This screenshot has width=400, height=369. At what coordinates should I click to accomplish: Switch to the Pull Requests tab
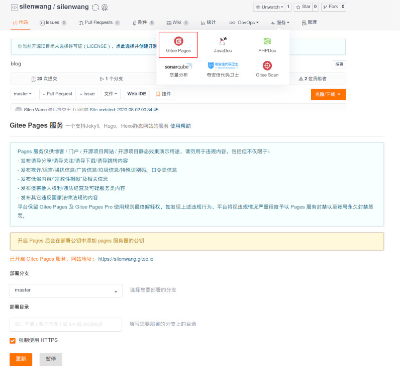pos(99,23)
